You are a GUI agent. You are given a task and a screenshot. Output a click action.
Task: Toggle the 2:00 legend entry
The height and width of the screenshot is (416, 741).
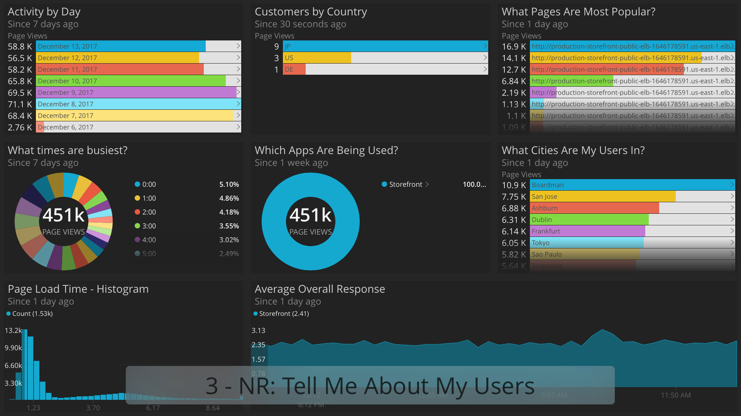145,212
